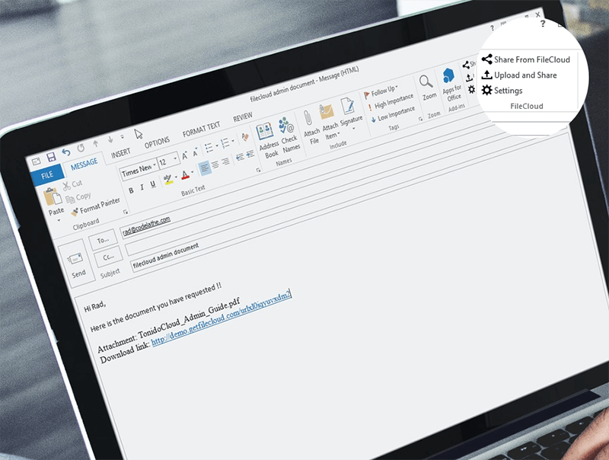Open the Address Book
This screenshot has width=609, height=460.
(267, 141)
